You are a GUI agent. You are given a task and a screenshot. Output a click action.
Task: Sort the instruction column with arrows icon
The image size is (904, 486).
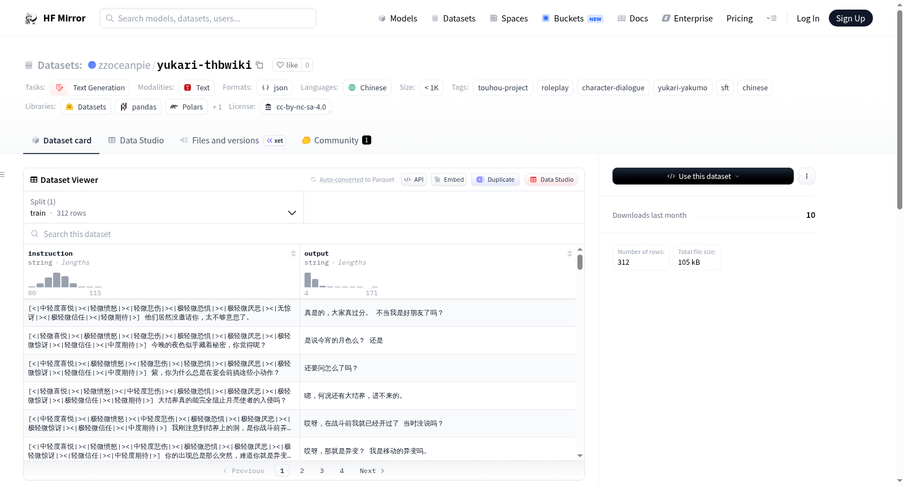293,253
